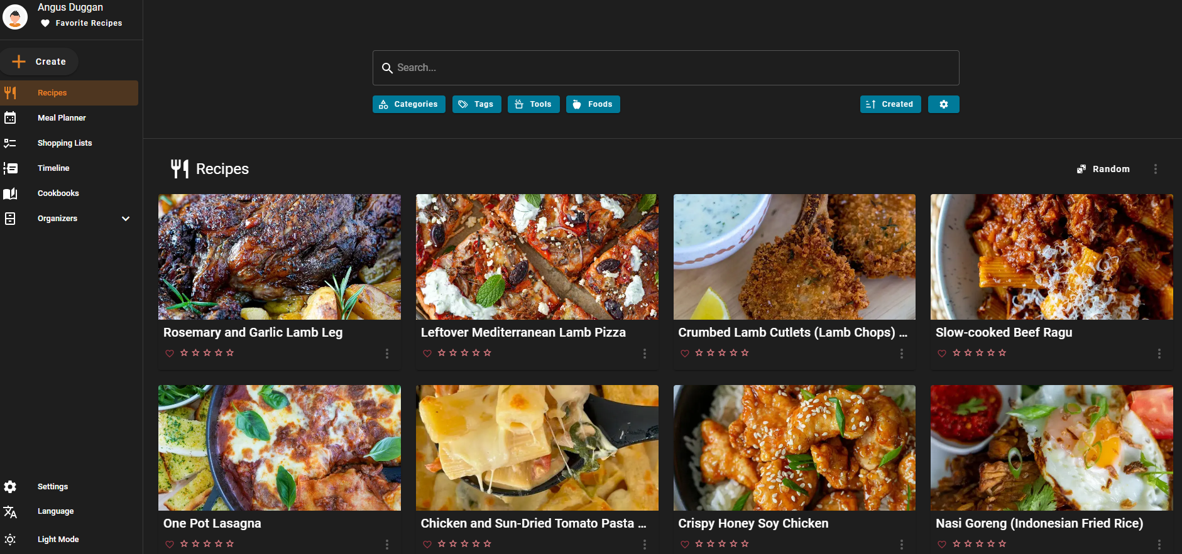Expand the Organizers section chevron
Image resolution: width=1182 pixels, height=554 pixels.
pyautogui.click(x=126, y=219)
